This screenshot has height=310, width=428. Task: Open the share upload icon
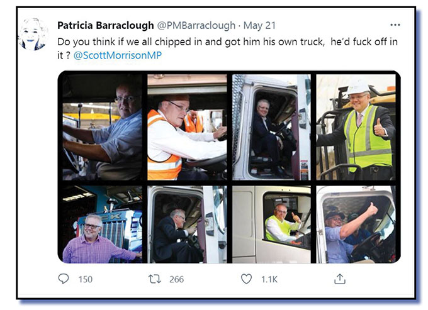(x=340, y=279)
